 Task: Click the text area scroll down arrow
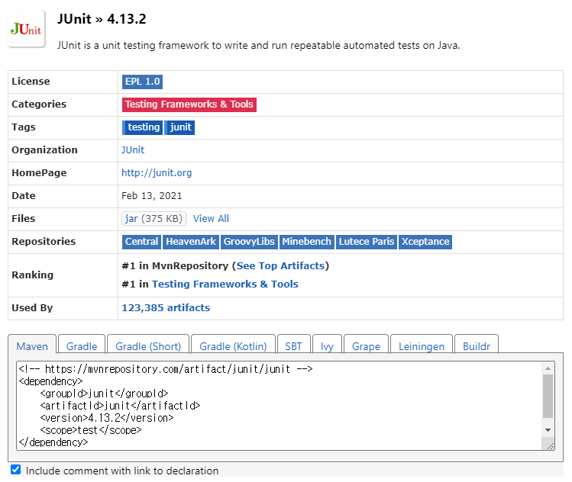[x=548, y=430]
